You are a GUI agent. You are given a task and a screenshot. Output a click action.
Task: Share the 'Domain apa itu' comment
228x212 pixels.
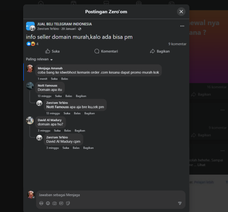coord(81,96)
